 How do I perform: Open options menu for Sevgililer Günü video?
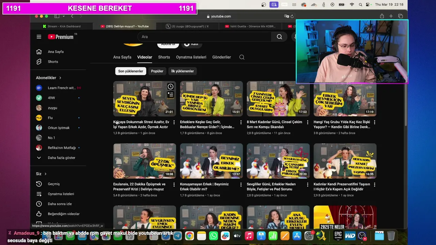pyautogui.click(x=308, y=184)
